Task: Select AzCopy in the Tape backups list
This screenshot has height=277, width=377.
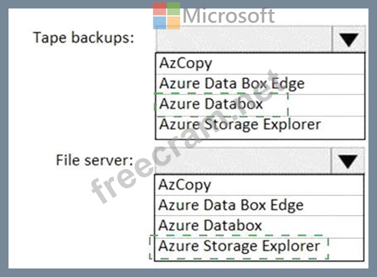Action: tap(260, 63)
